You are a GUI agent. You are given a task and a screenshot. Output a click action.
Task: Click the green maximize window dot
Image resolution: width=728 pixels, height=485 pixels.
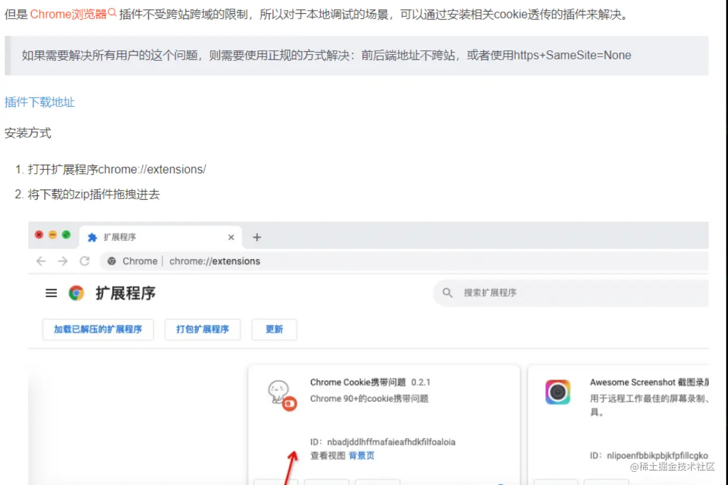coord(66,235)
